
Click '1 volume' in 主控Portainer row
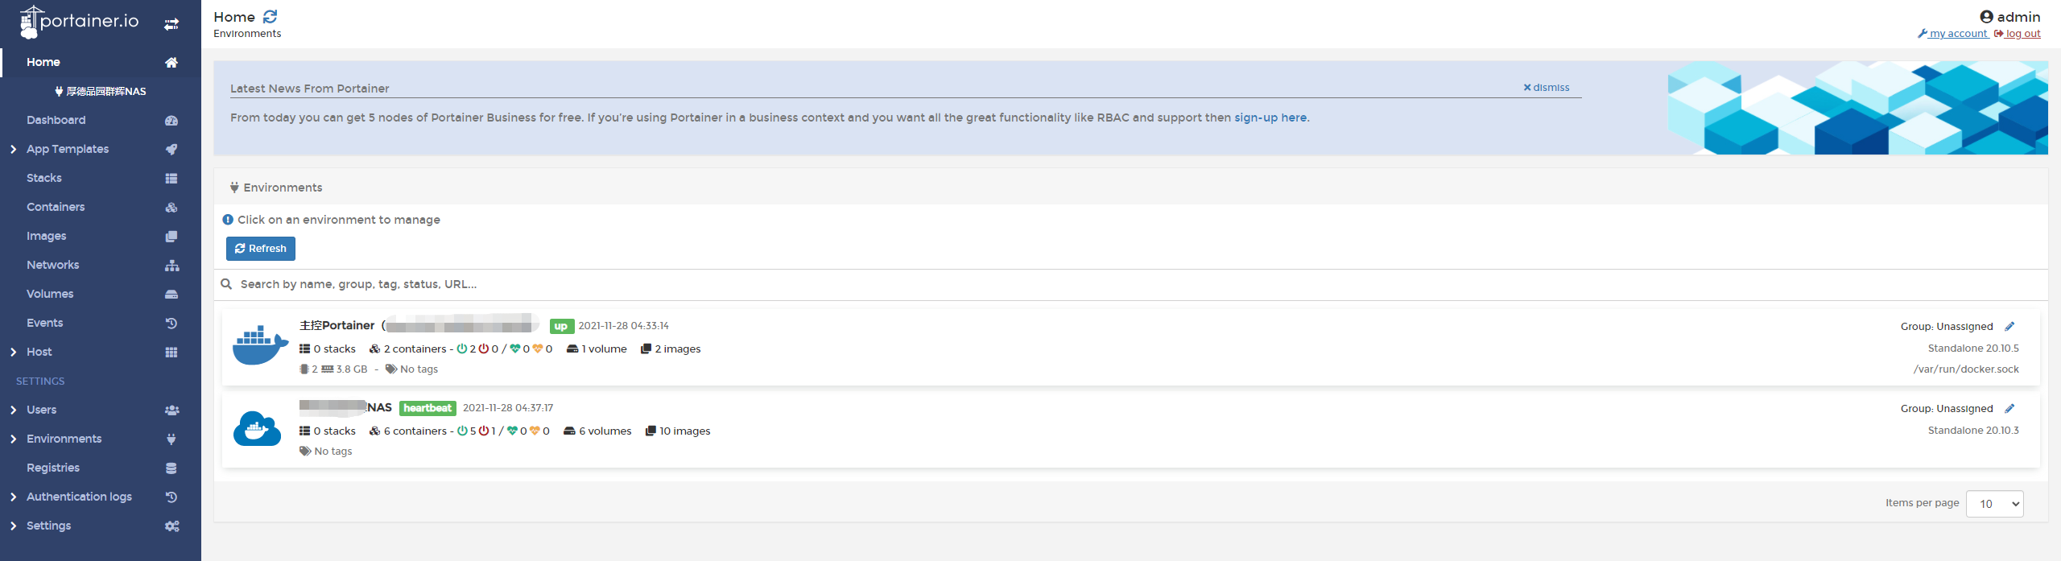pyautogui.click(x=604, y=349)
